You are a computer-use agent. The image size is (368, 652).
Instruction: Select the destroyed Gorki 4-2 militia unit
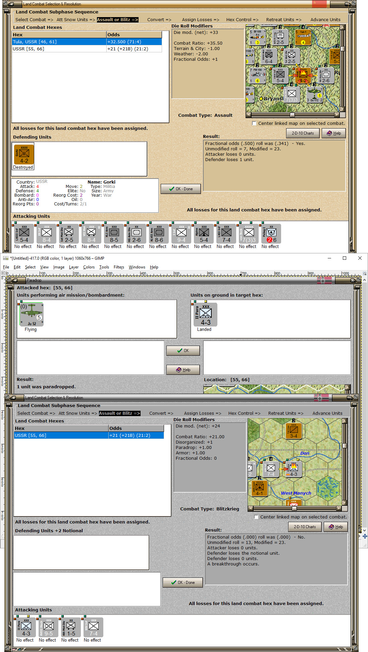click(x=24, y=154)
